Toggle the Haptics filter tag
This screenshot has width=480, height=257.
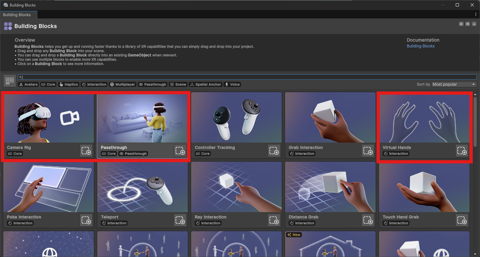point(69,84)
